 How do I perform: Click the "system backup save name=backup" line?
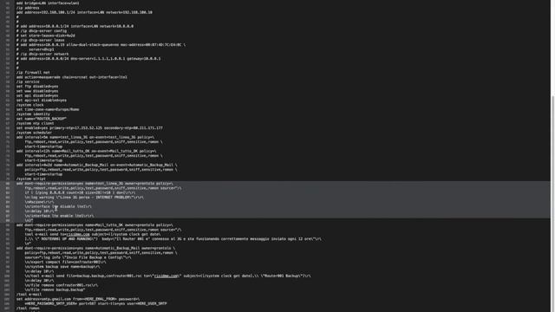pos(62,267)
